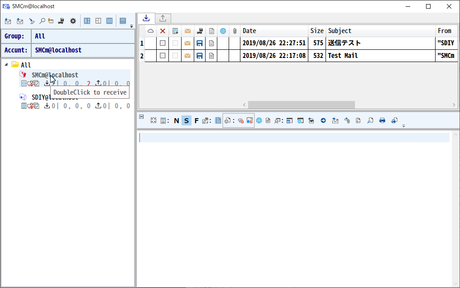
Task: Select the middle split layout icon
Action: pyautogui.click(x=98, y=21)
